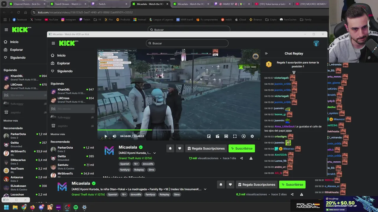Mute the video volume speaker icon

(114, 136)
